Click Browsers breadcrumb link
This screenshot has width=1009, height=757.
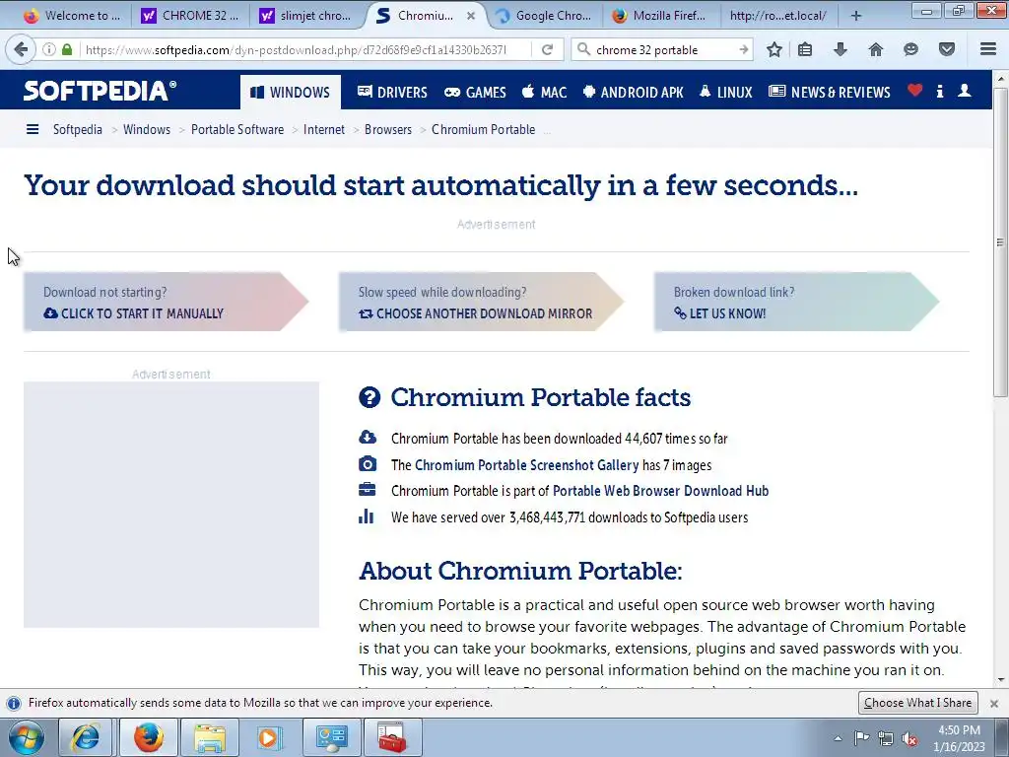[388, 129]
